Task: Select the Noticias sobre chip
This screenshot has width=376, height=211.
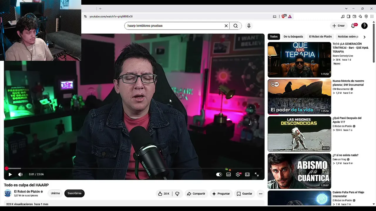Action: pos(348,37)
